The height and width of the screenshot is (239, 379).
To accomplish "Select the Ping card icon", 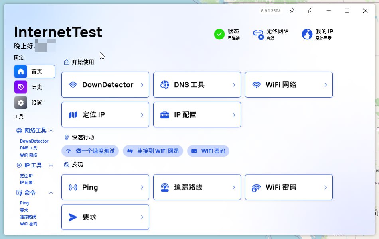I will (73, 187).
